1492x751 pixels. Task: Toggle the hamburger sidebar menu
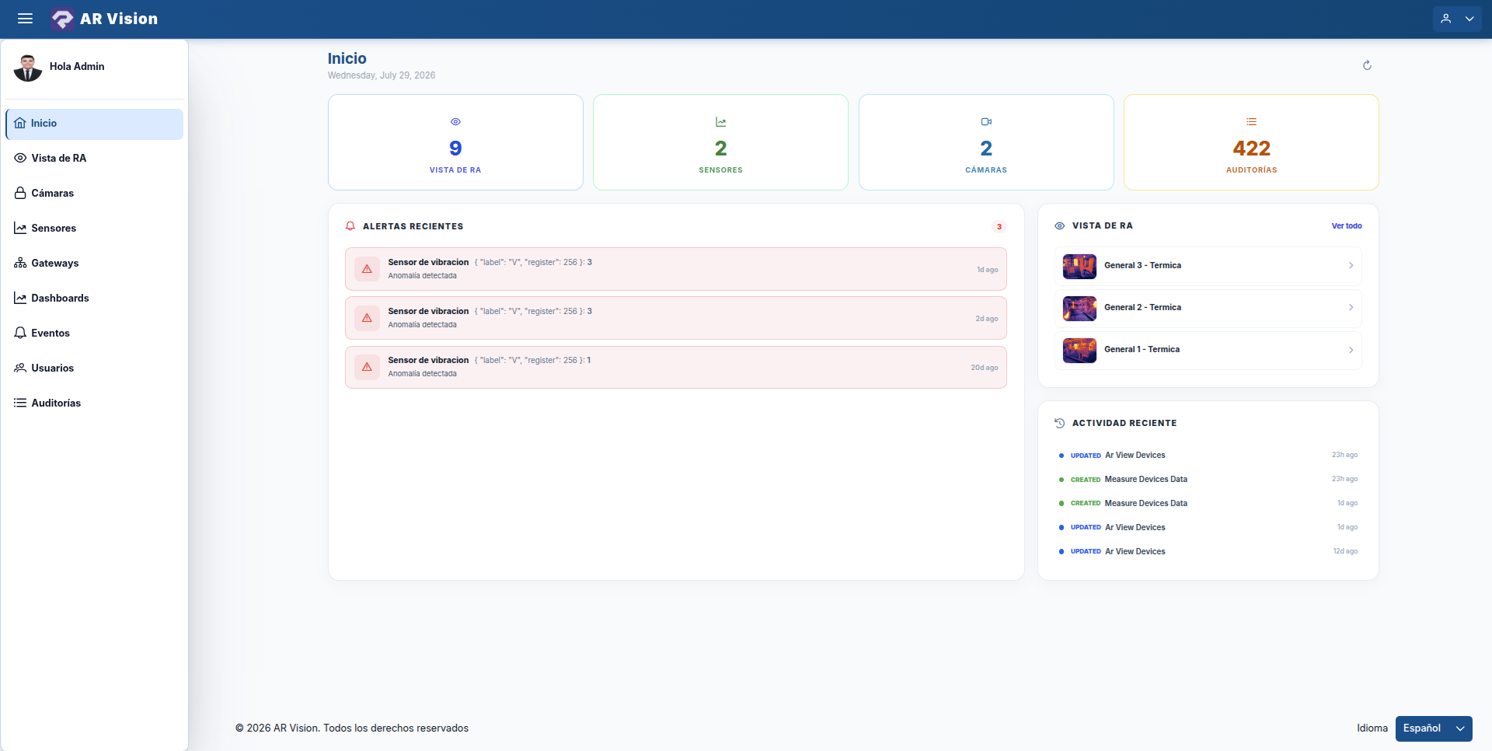(25, 19)
